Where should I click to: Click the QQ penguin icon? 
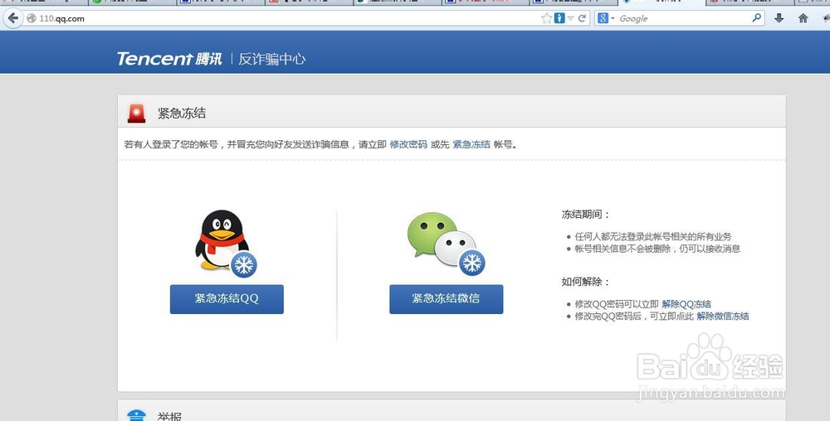(x=226, y=243)
